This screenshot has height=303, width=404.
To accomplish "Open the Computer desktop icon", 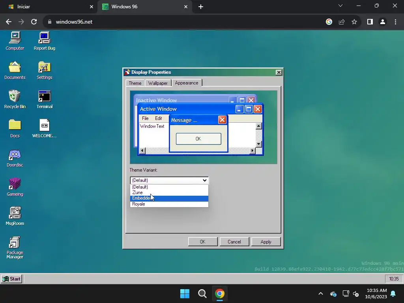I will click(x=15, y=41).
